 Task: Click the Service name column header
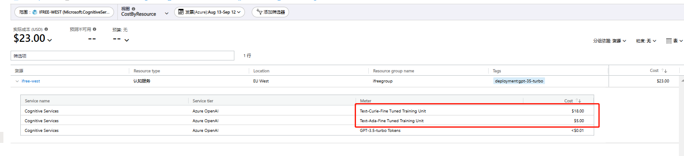(37, 101)
